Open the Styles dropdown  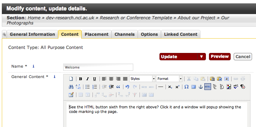142,79
